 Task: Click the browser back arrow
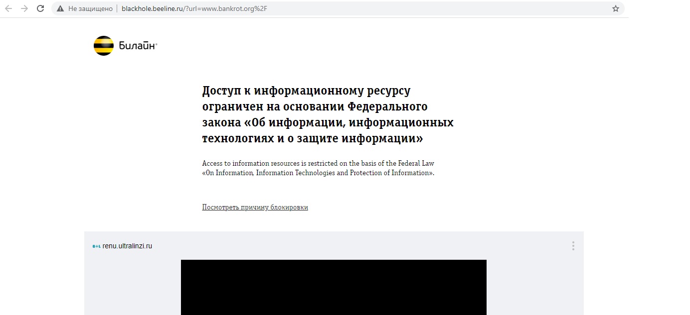pos(8,8)
